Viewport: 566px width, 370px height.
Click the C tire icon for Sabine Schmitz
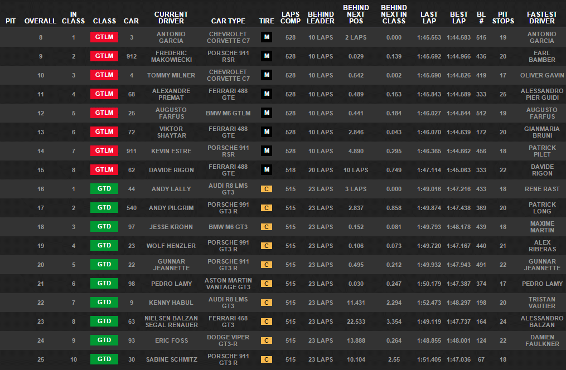coord(267,359)
